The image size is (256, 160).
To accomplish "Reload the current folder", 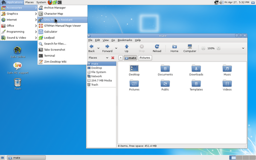I will (x=157, y=48).
